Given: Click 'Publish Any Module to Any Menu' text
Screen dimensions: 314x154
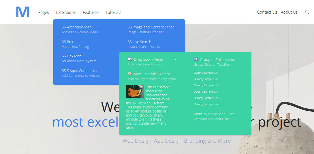Looking at the screenshot, I should tap(152, 79).
